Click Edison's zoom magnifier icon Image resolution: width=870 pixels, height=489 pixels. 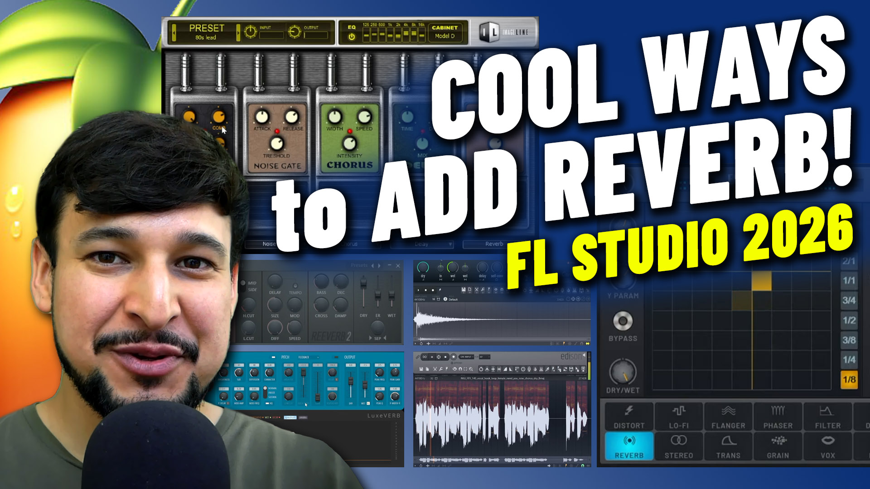click(471, 369)
